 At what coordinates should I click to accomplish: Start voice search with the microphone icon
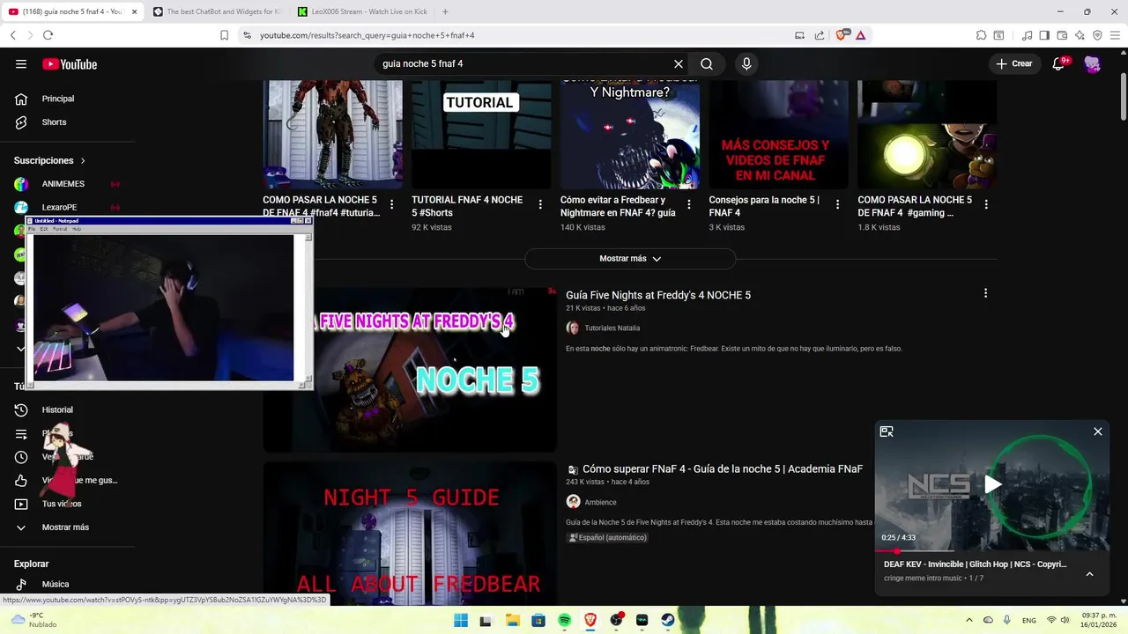[x=746, y=64]
